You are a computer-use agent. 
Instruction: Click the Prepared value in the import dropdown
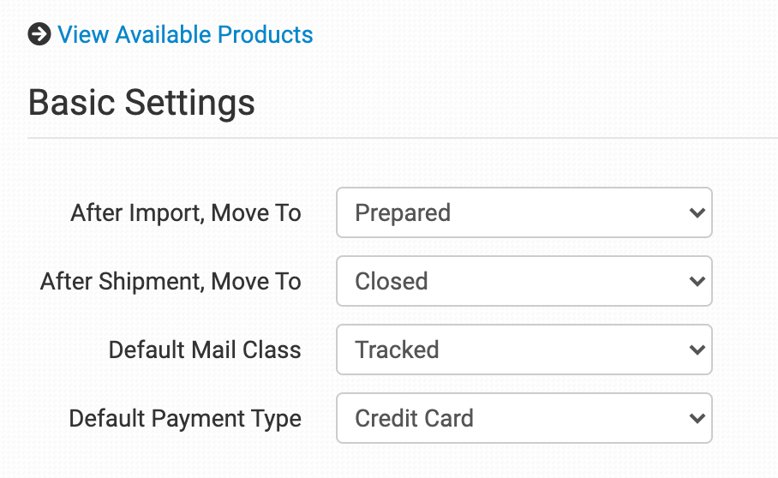[403, 212]
